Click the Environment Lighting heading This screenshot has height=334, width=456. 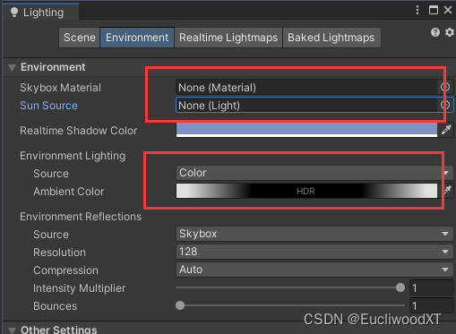tap(73, 156)
